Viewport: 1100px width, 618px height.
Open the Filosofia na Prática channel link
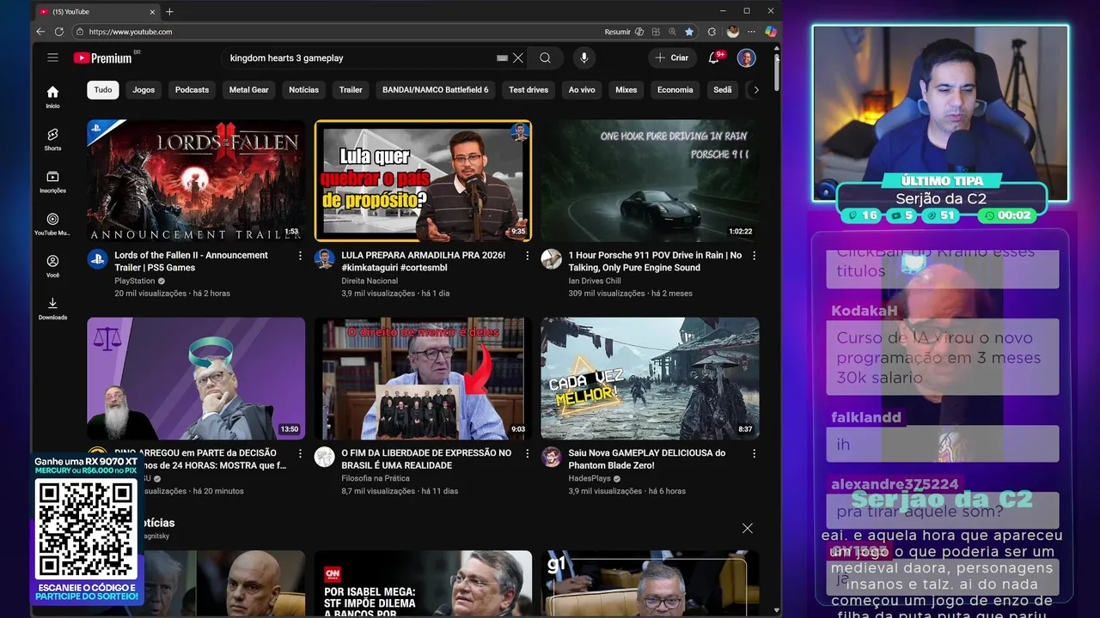point(376,478)
